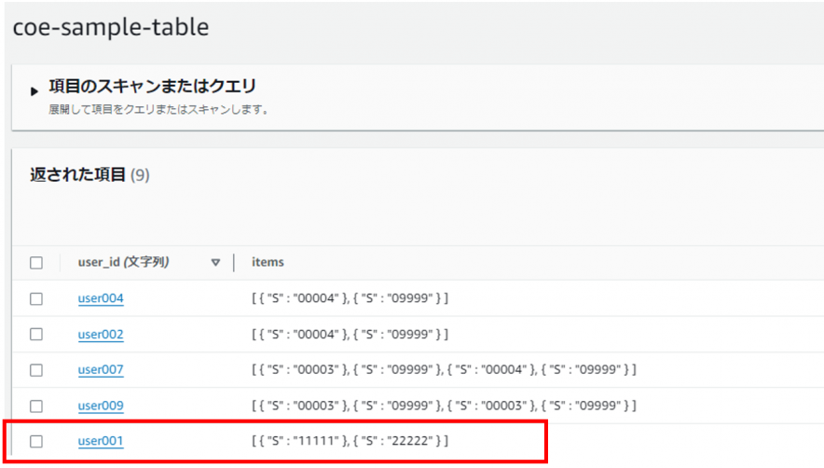Click the items value in user001 row
Viewport: 824px width, 468px height.
[350, 441]
